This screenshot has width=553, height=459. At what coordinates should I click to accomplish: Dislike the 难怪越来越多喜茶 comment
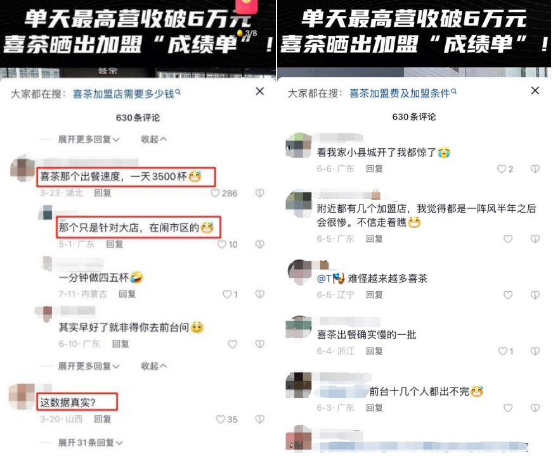[x=535, y=295]
